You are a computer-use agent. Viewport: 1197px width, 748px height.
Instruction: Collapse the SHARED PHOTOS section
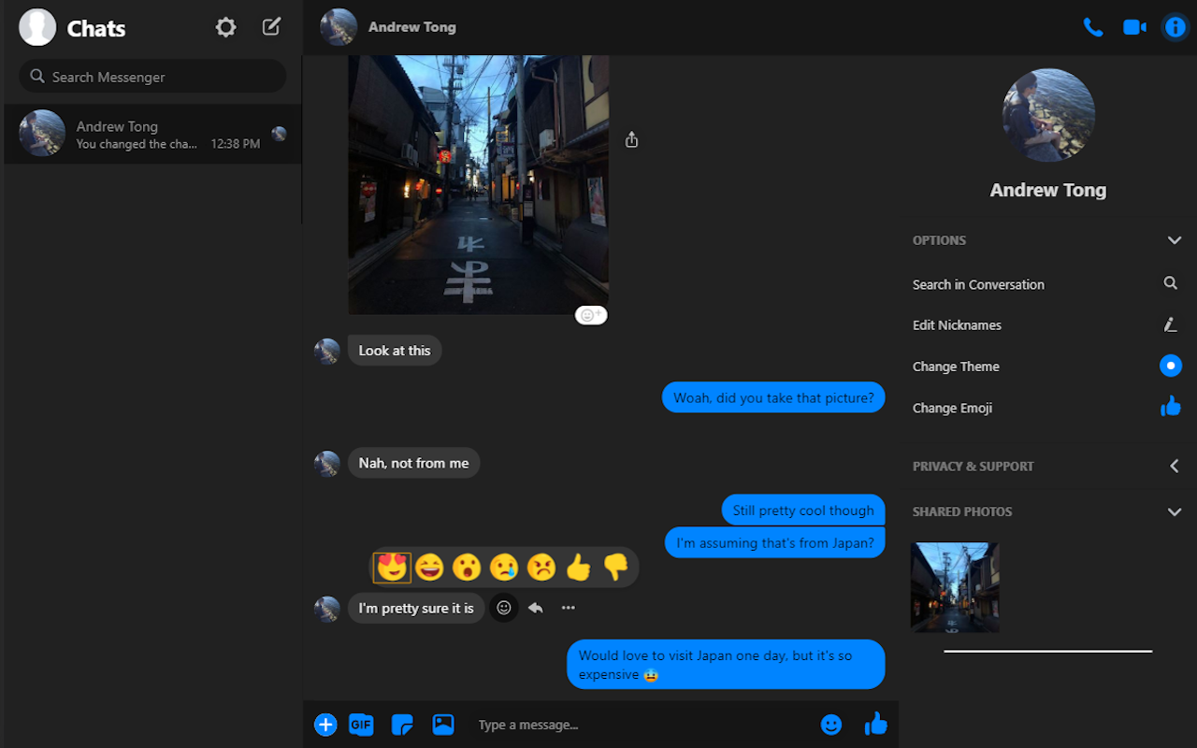pyautogui.click(x=1174, y=511)
